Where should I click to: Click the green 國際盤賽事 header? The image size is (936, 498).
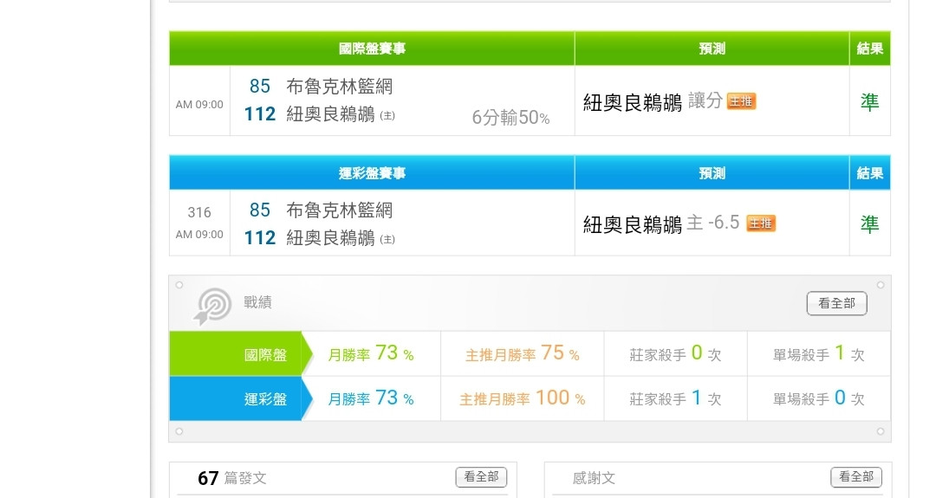click(x=372, y=49)
